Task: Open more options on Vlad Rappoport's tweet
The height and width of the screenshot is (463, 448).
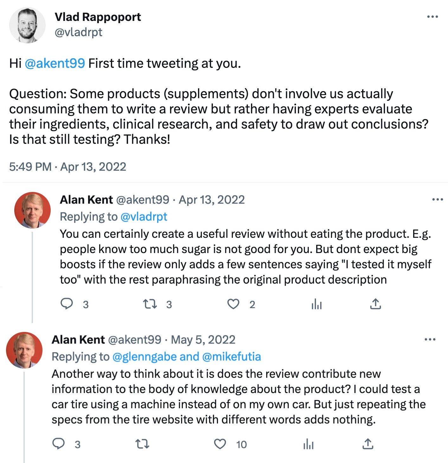Action: click(432, 17)
